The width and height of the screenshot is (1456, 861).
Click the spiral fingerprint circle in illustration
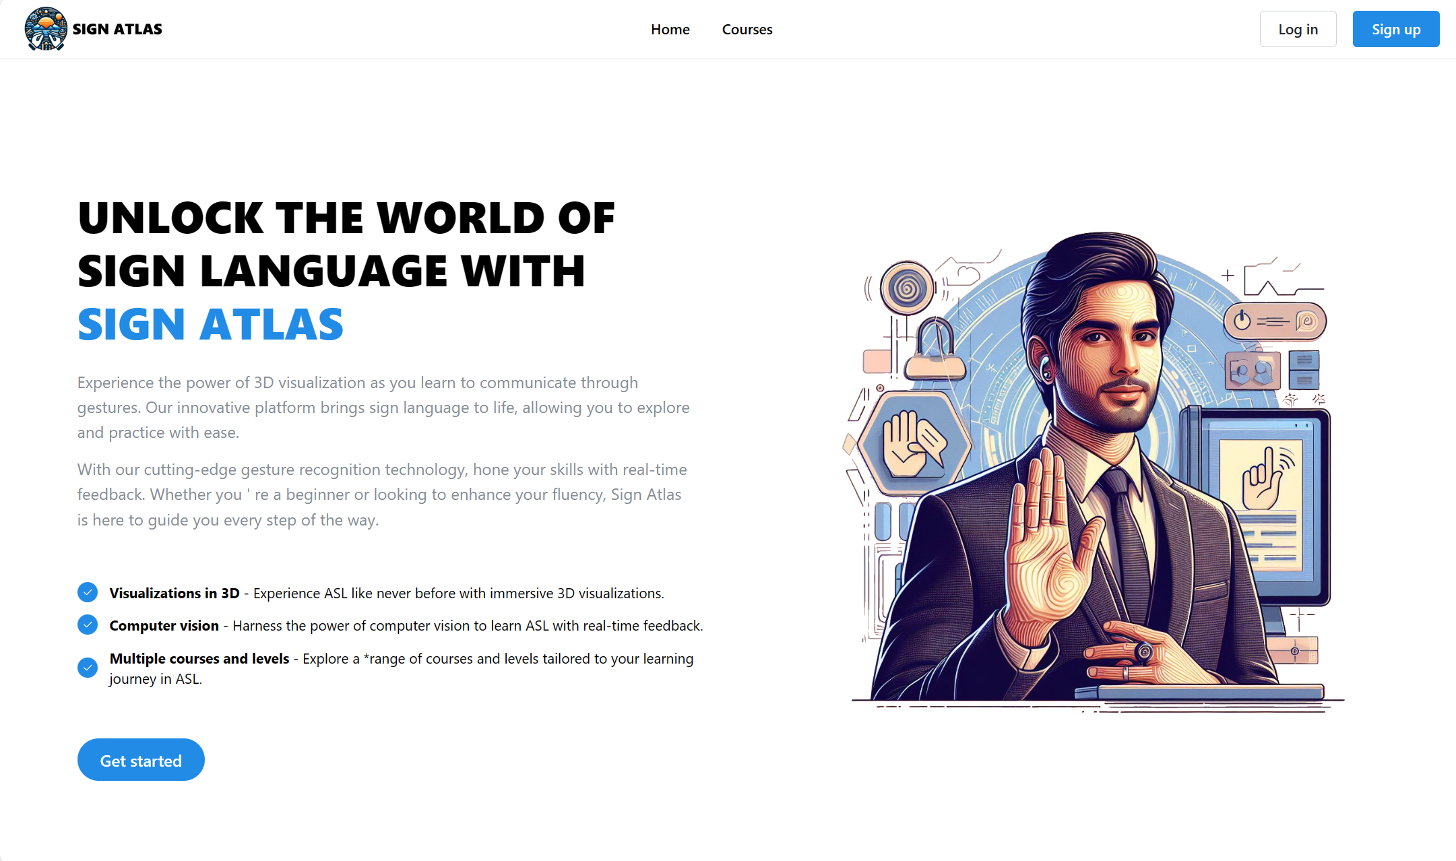pos(907,288)
